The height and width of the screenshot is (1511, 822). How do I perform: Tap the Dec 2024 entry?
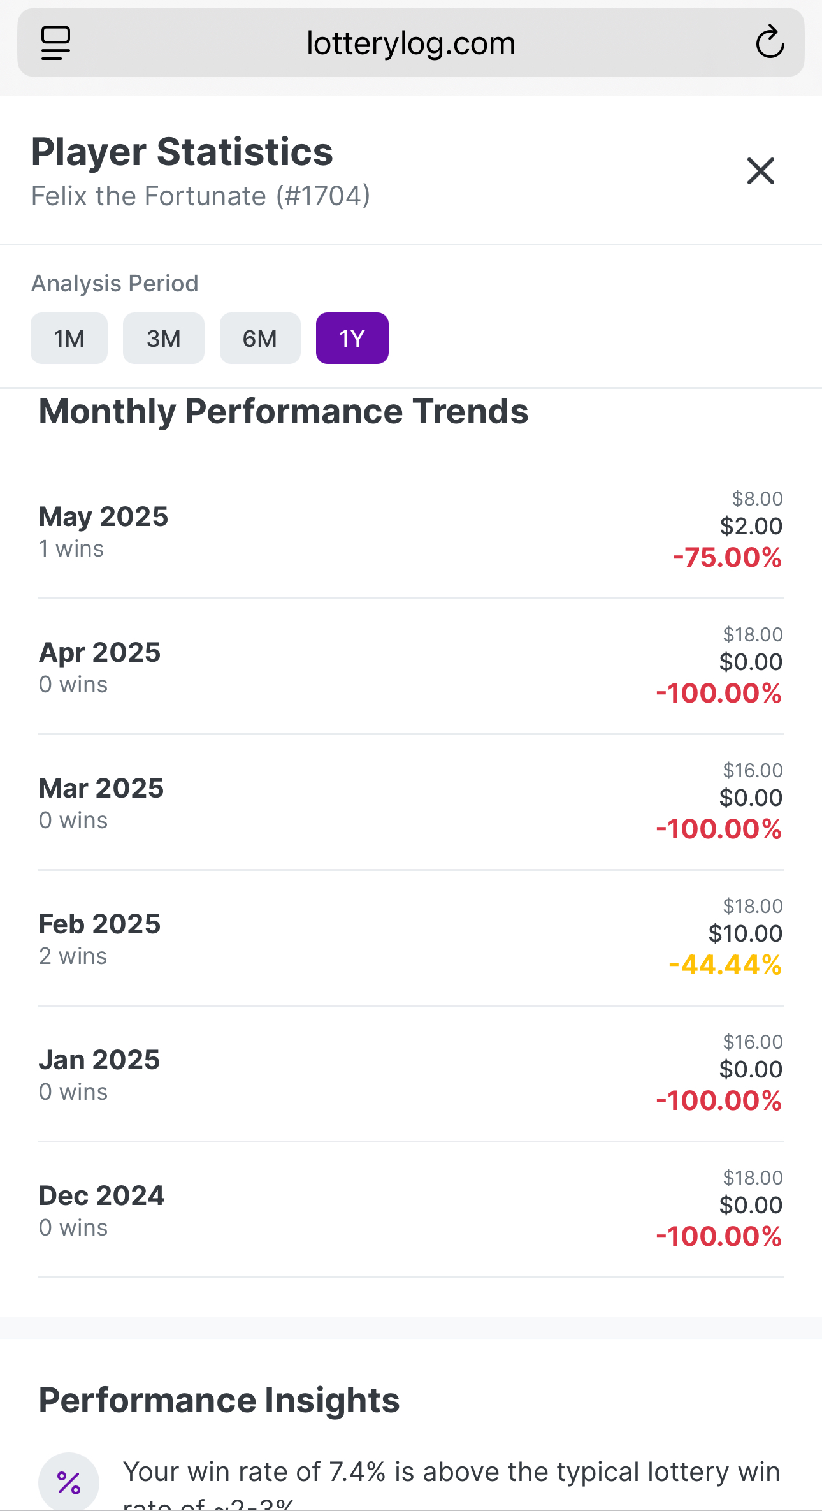point(410,1209)
